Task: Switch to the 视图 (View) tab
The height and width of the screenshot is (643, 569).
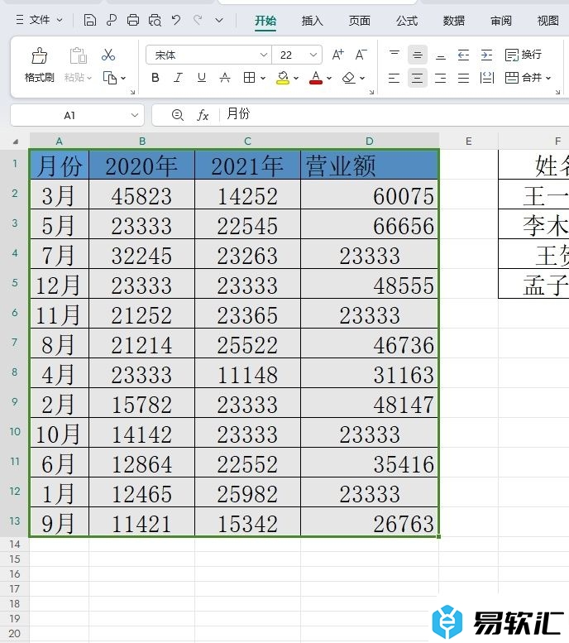Action: pyautogui.click(x=548, y=21)
